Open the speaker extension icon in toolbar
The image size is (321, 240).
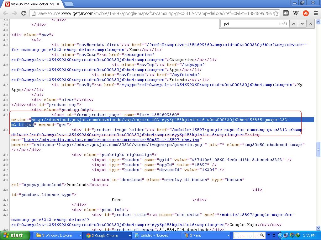coord(286,13)
